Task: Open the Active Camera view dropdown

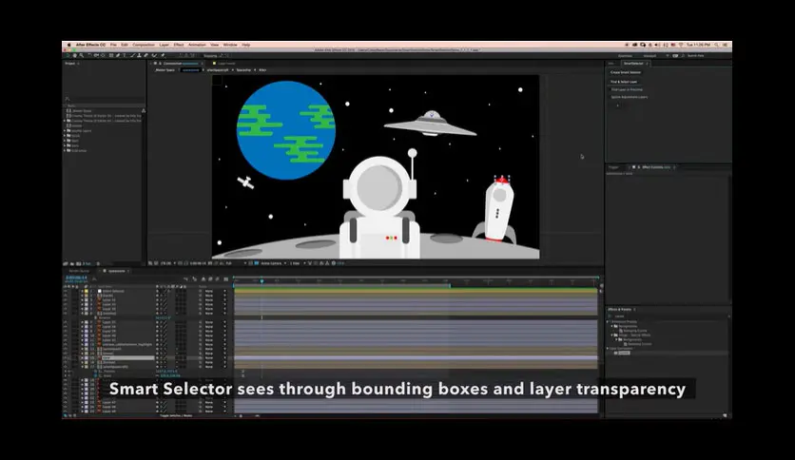Action: pyautogui.click(x=274, y=263)
